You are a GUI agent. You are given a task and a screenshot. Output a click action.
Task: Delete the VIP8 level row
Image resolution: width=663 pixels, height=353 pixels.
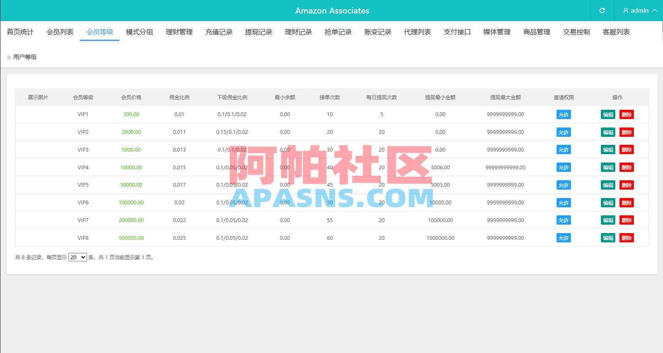(627, 238)
